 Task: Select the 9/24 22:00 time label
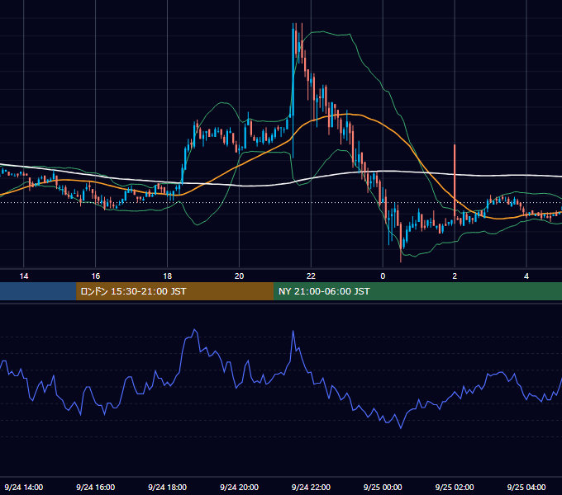311,487
